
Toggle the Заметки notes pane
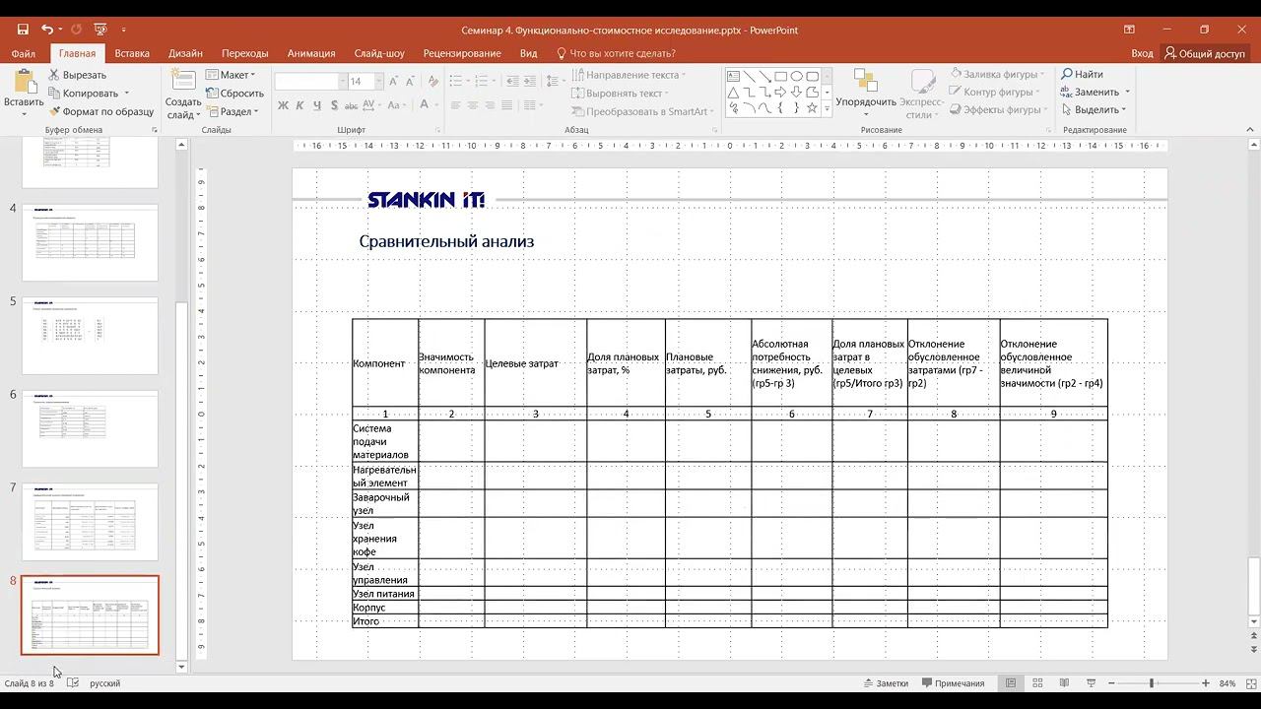tap(886, 683)
